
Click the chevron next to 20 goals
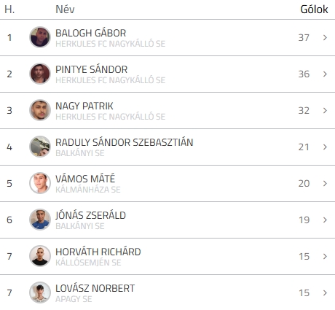[325, 183]
